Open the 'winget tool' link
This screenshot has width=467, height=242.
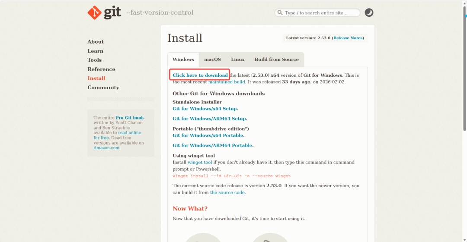(x=200, y=162)
